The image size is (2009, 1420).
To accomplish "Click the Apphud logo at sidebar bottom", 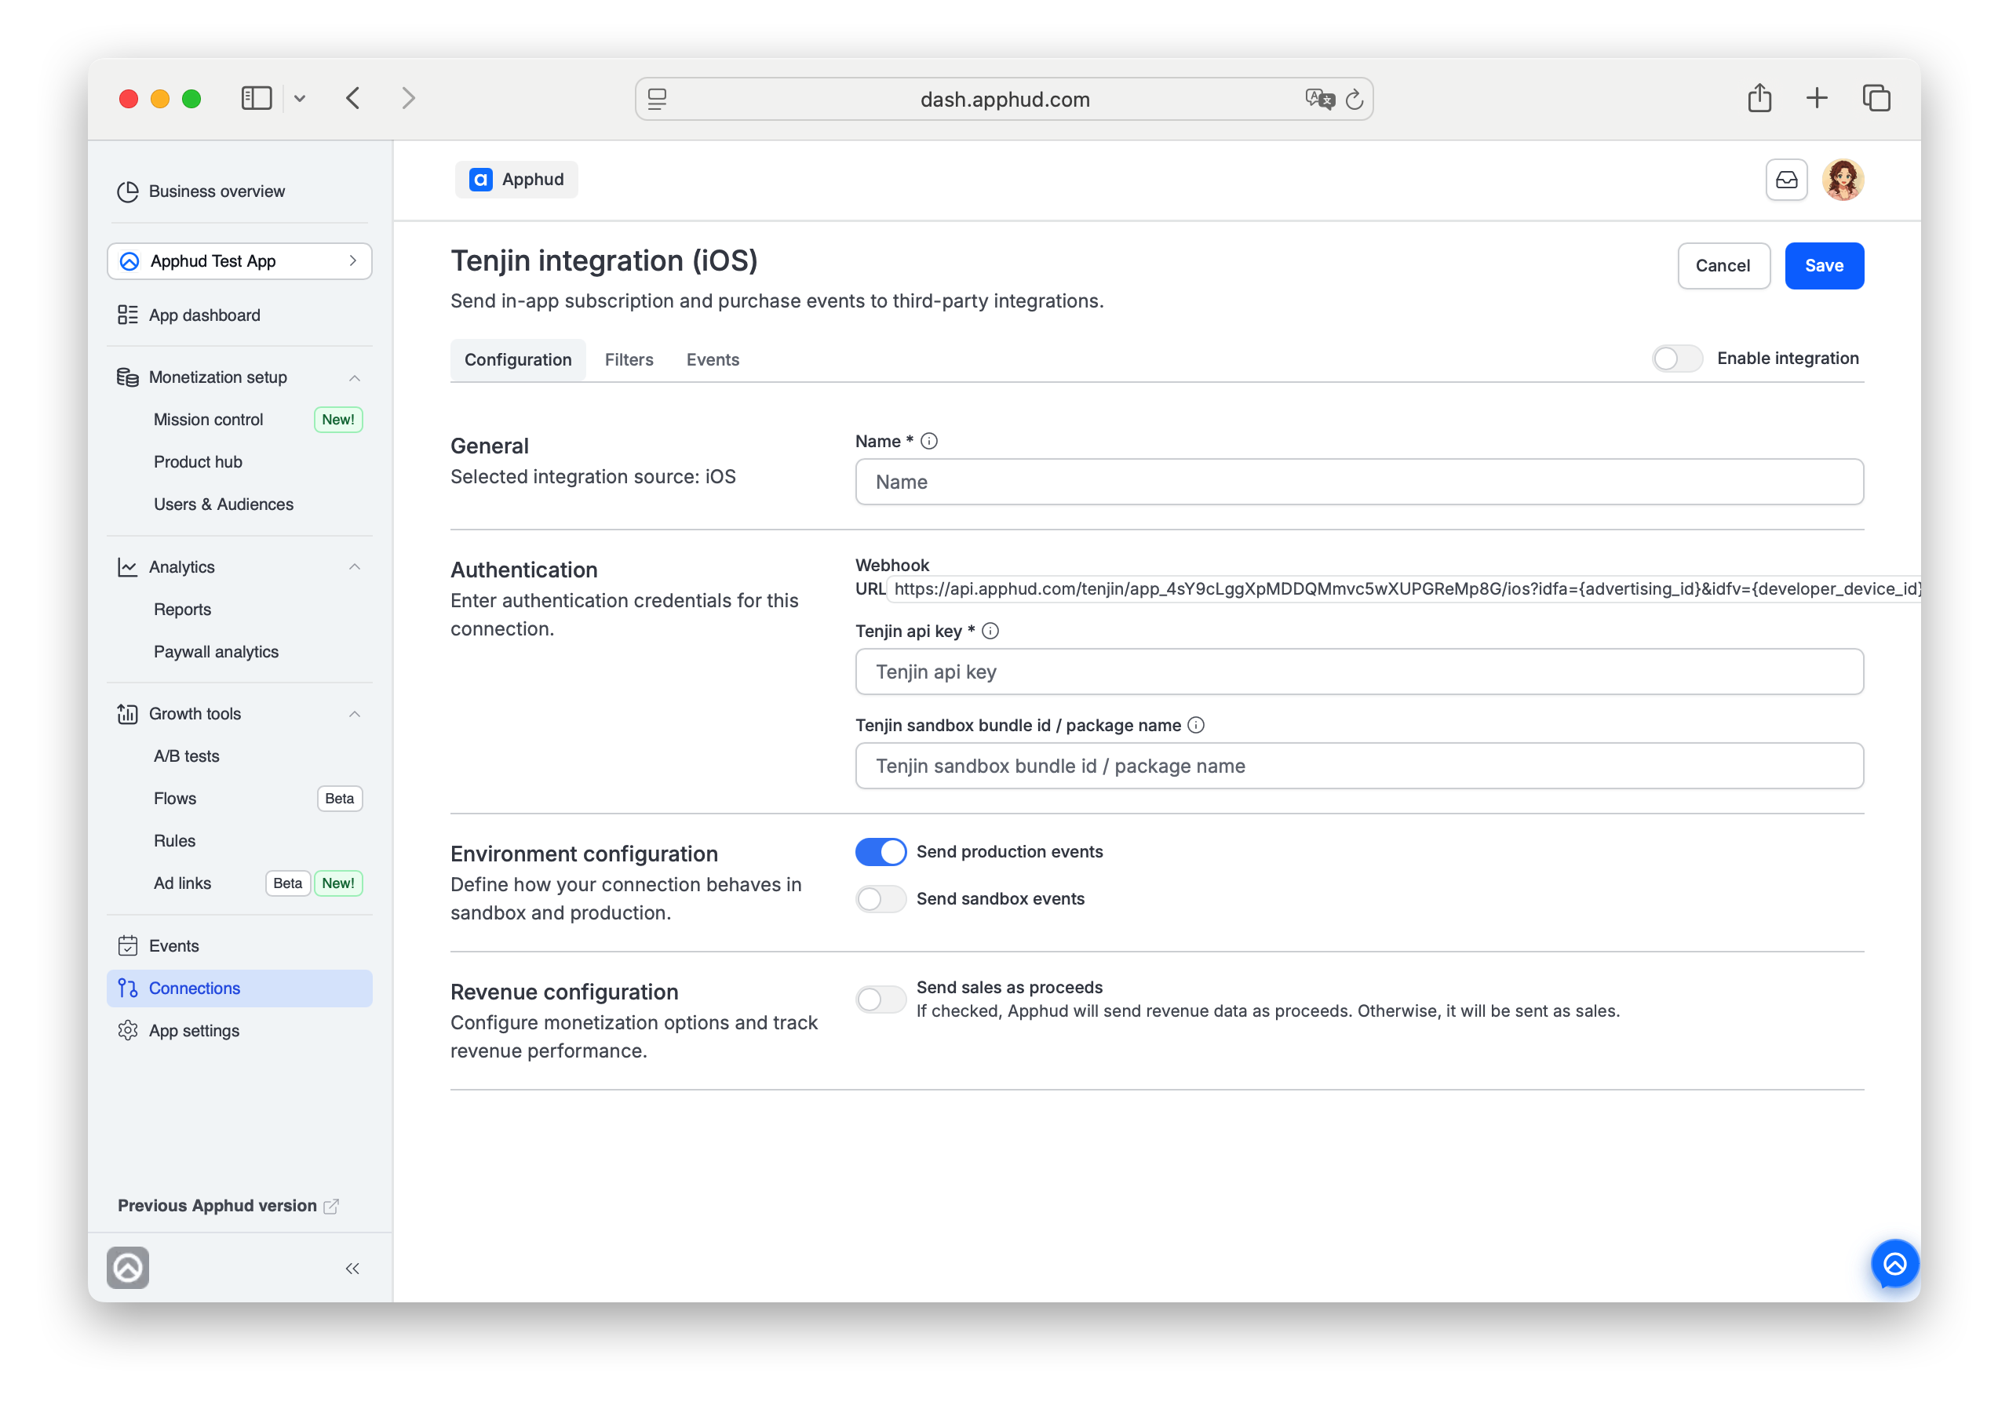I will coord(128,1269).
